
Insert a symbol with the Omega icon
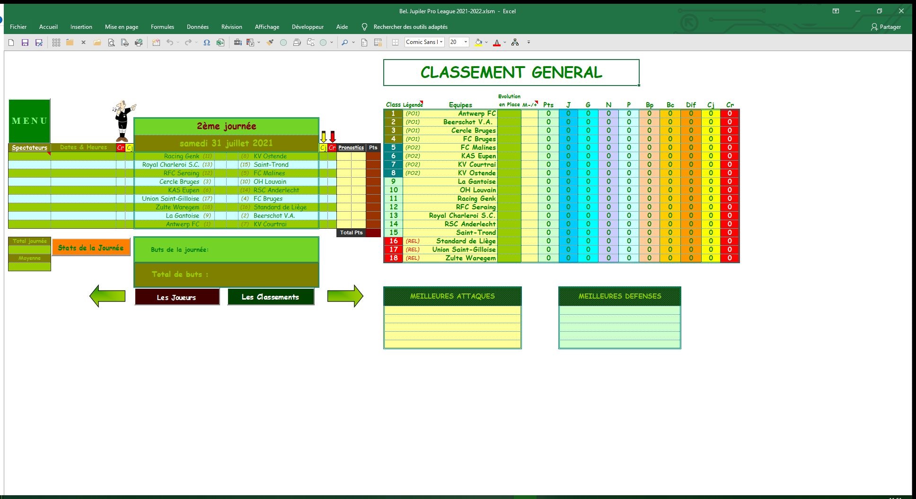tap(207, 43)
